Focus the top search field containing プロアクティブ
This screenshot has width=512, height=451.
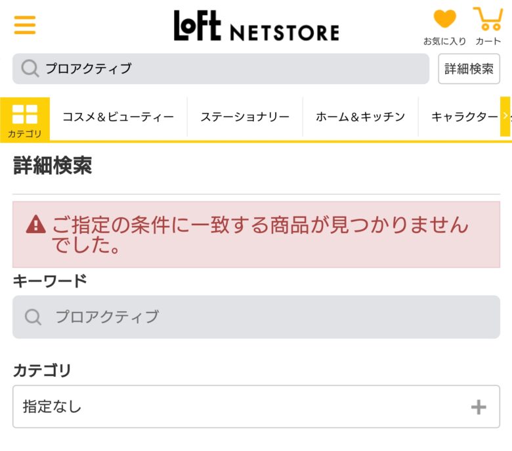coord(230,68)
